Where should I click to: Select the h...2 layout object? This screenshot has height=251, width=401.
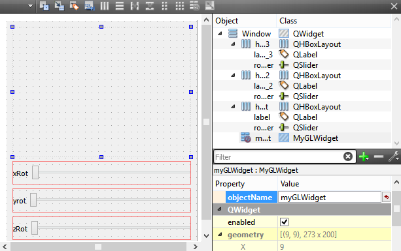262,76
